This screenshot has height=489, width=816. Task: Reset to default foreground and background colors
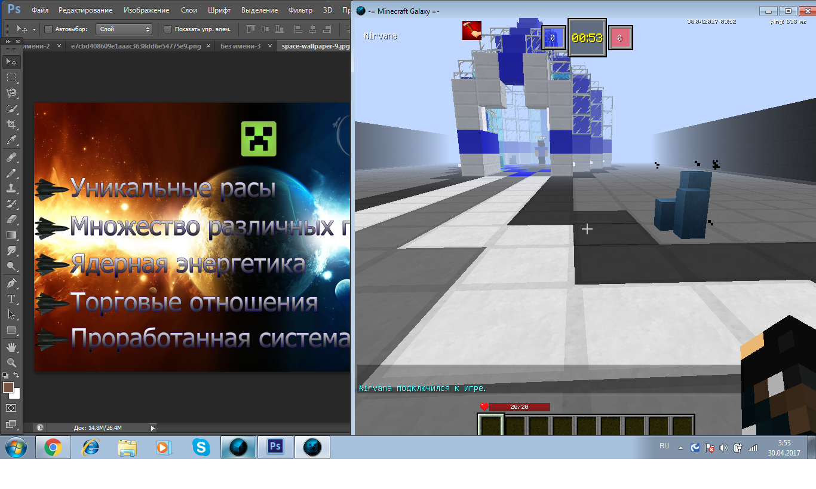point(5,375)
